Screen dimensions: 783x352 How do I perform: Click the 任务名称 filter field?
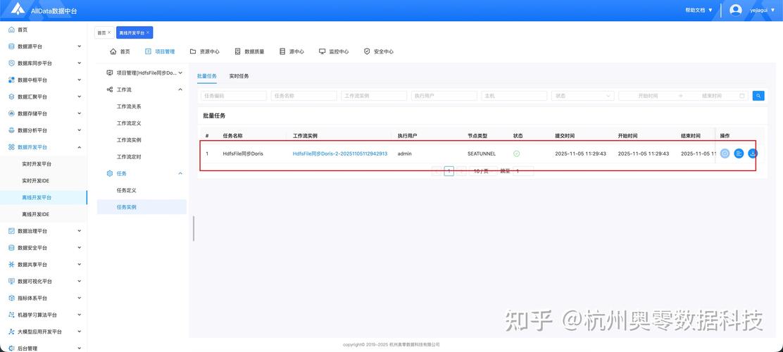(303, 95)
